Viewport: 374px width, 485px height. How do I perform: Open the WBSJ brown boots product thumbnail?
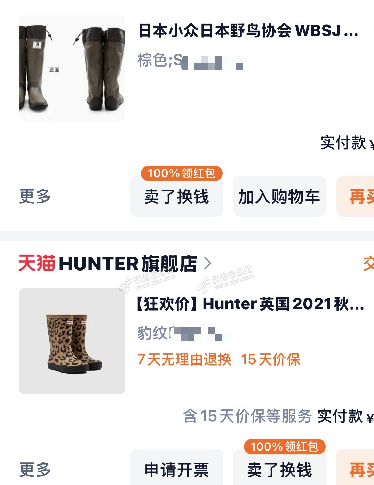(x=72, y=68)
